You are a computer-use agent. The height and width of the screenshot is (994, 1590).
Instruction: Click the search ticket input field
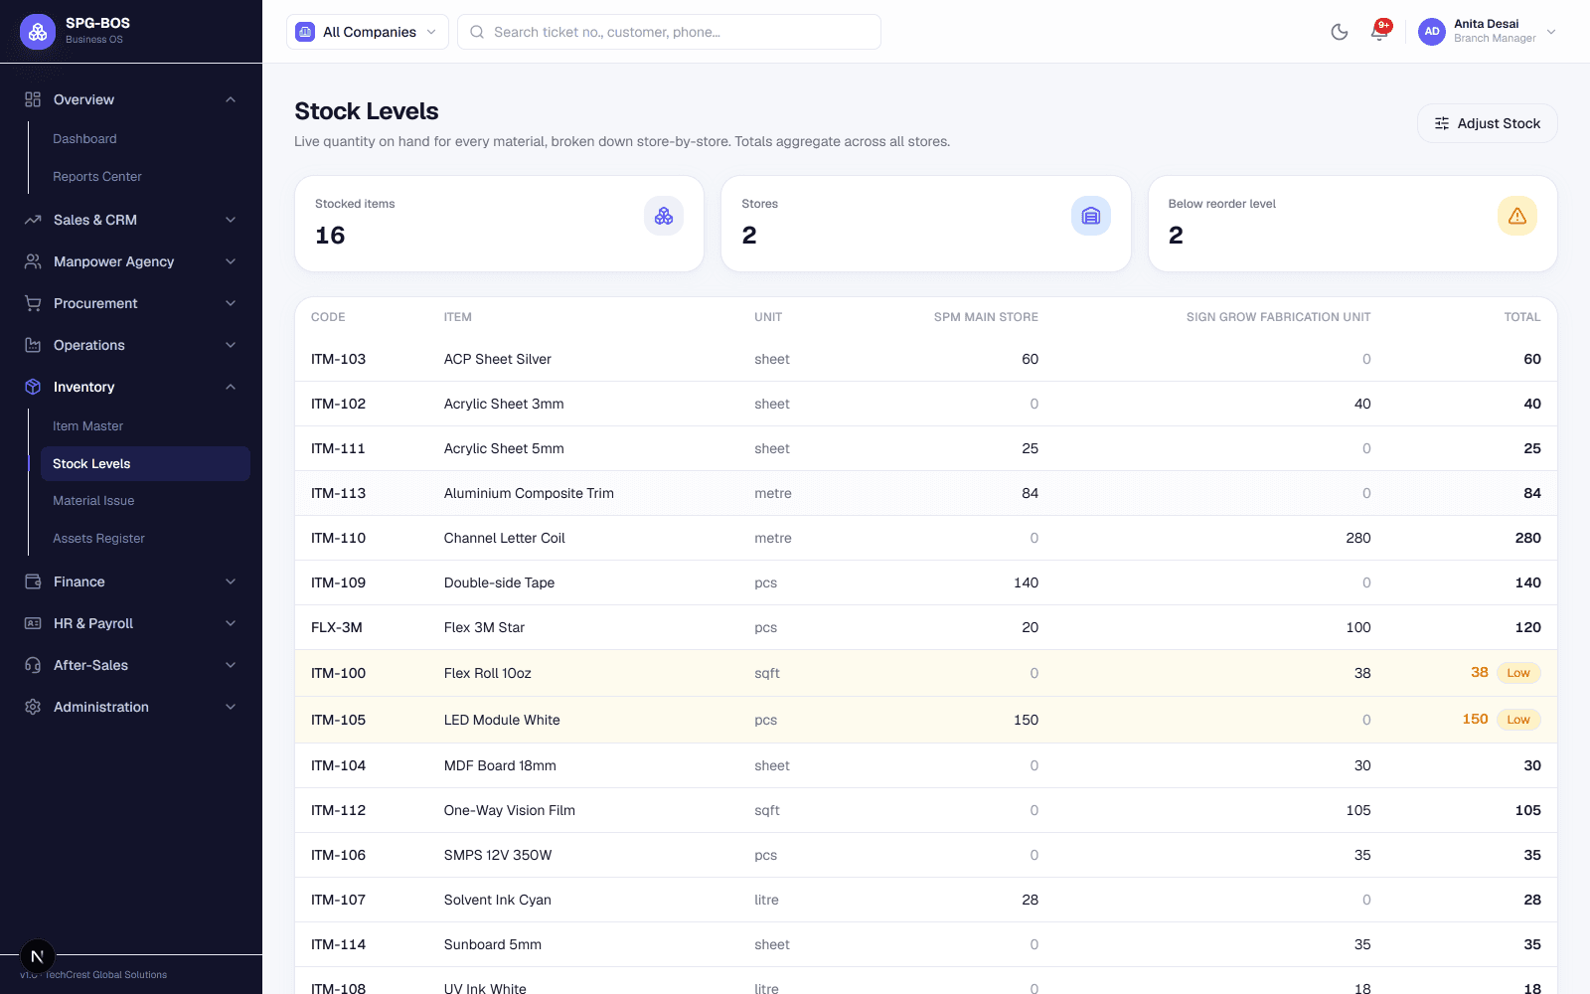(669, 32)
